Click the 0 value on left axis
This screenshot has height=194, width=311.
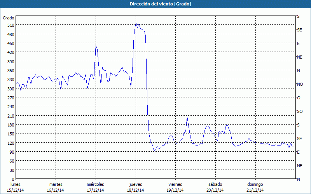click(13, 179)
